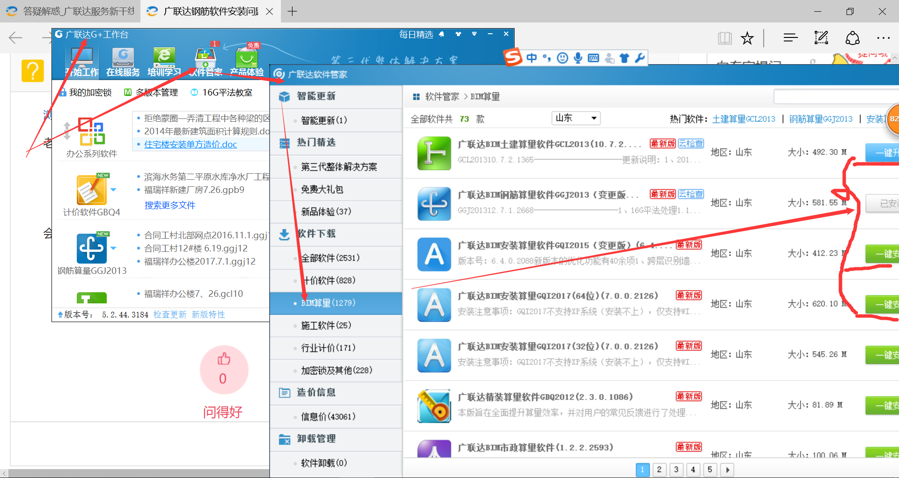Open browser reading view book icon
Image resolution: width=899 pixels, height=478 pixels.
coord(725,38)
